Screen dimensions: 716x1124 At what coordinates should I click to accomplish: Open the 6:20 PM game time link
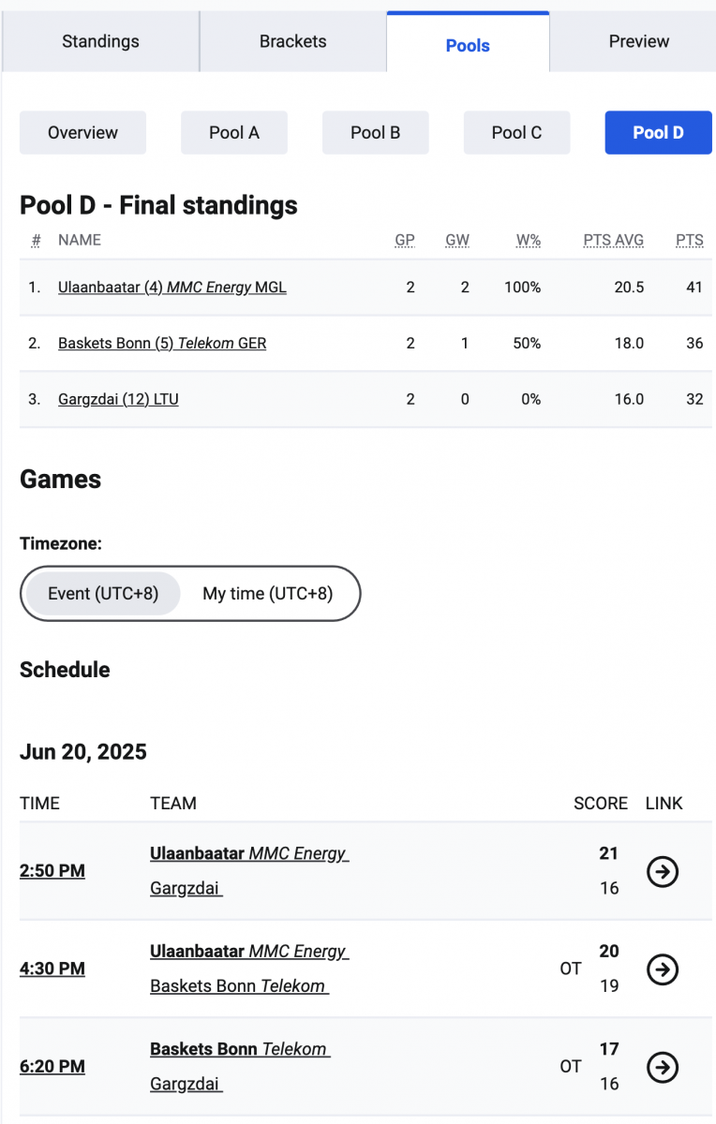click(52, 1066)
